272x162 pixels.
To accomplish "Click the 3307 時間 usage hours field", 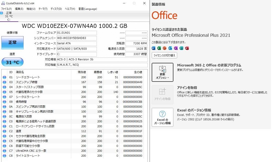I will pyautogui.click(x=137, y=54).
